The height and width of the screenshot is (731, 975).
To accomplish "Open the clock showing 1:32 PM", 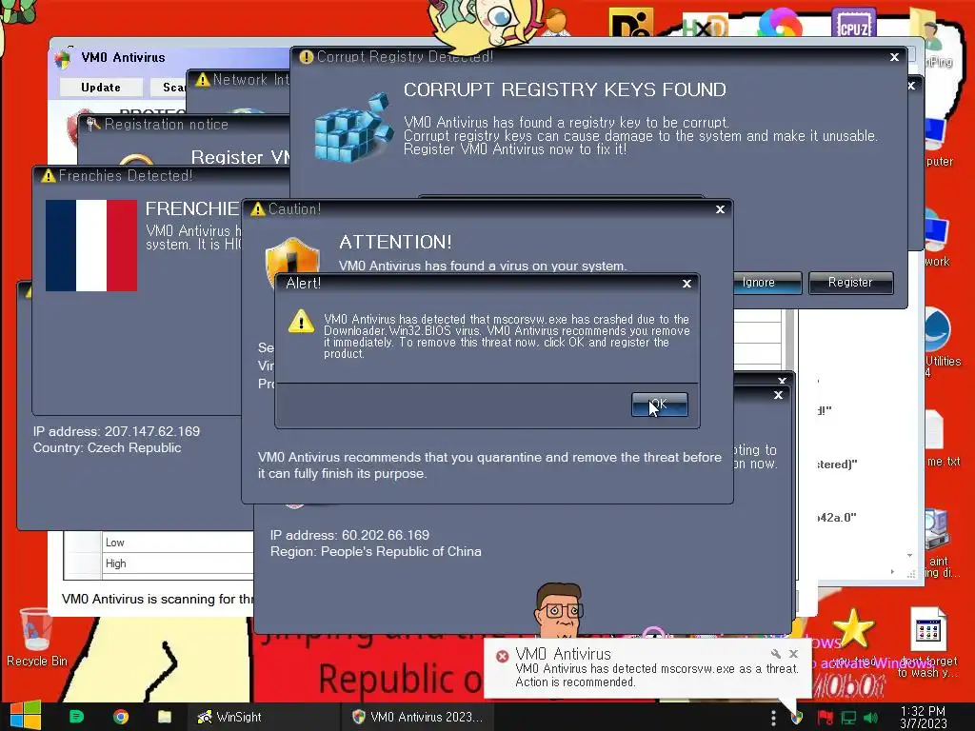I will 923,717.
